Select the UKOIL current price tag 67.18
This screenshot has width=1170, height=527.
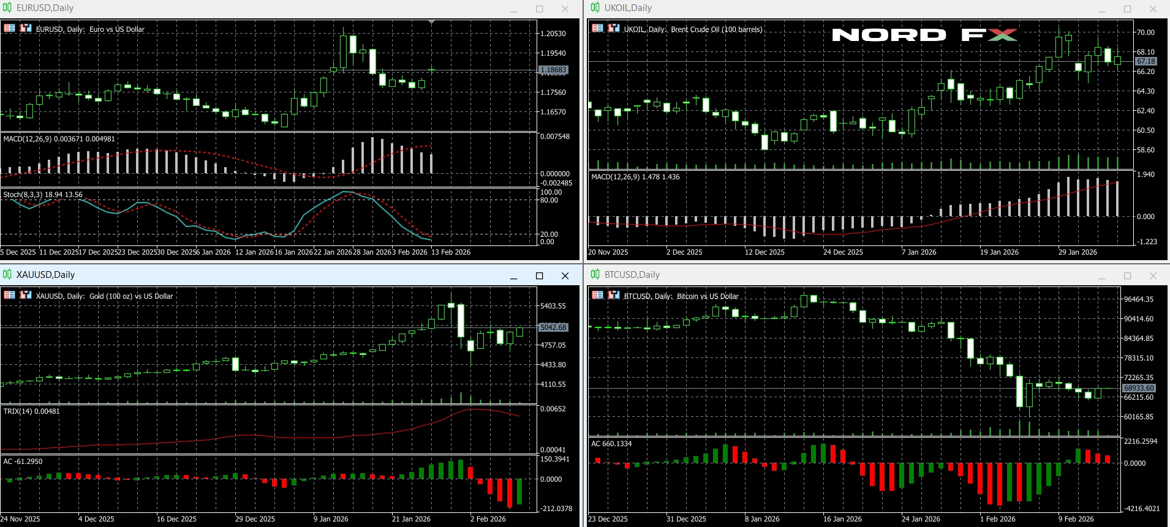pyautogui.click(x=1145, y=61)
